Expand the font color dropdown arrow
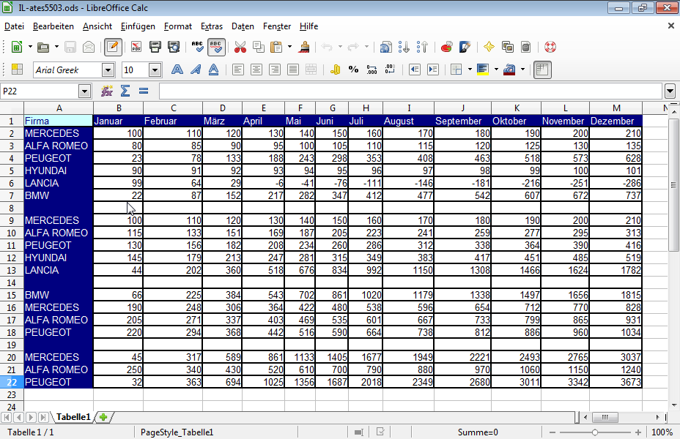Image resolution: width=680 pixels, height=439 pixels. click(x=522, y=70)
